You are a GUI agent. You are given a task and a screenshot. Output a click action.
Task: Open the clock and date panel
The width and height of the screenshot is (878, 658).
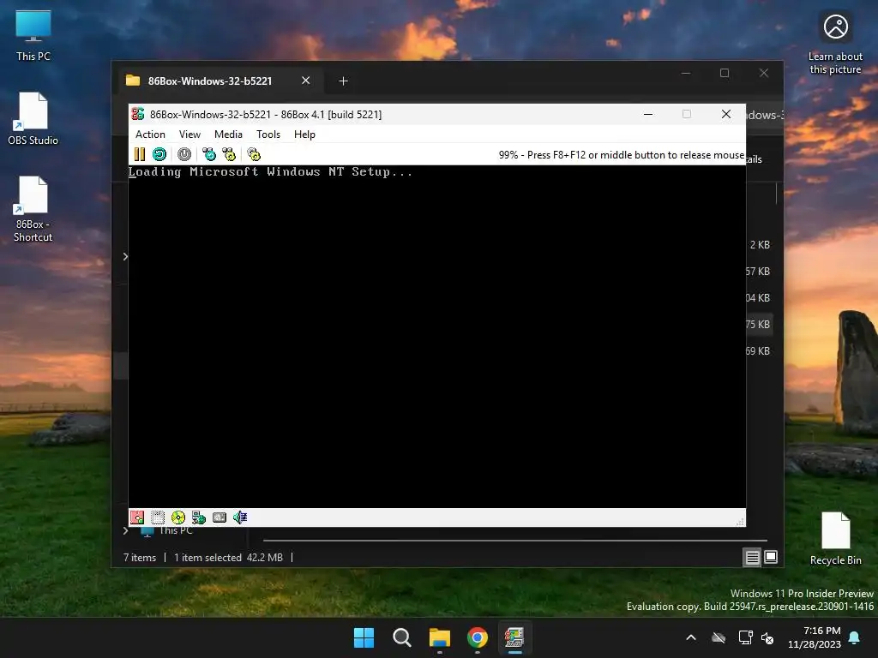pos(815,637)
